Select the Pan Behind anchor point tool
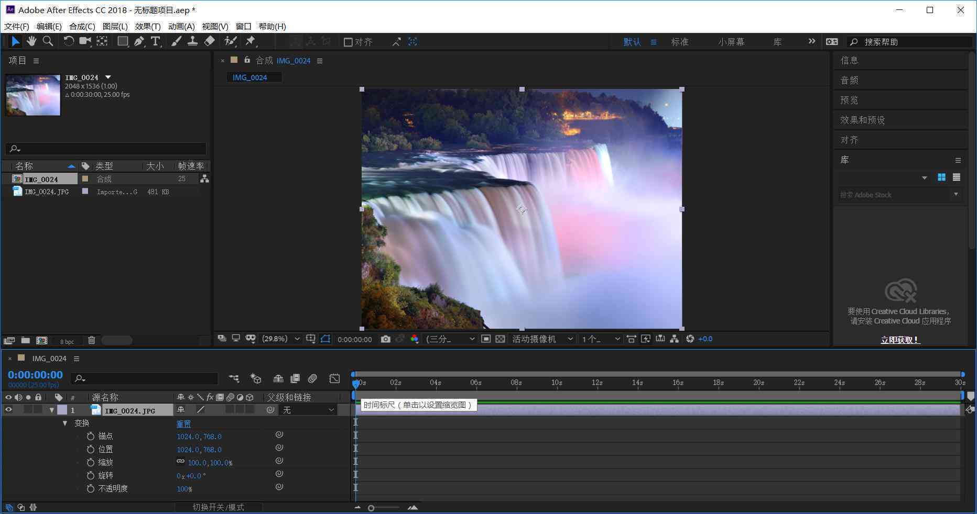The width and height of the screenshot is (977, 514). (102, 41)
